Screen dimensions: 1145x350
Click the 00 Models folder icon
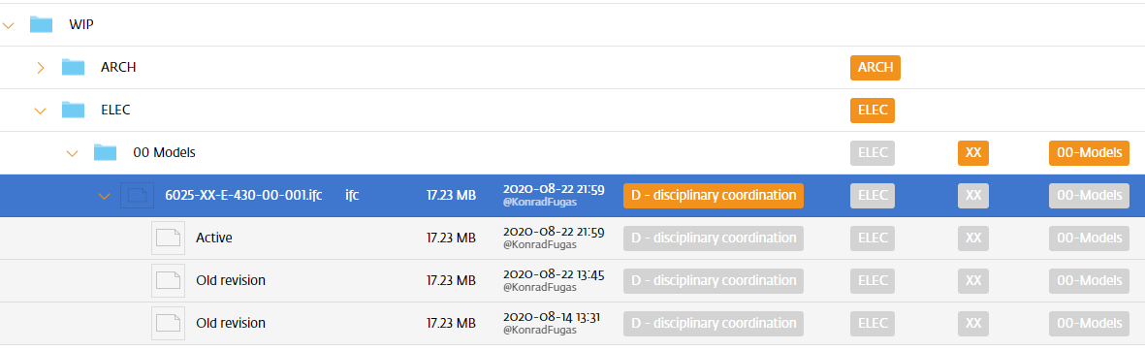[105, 152]
